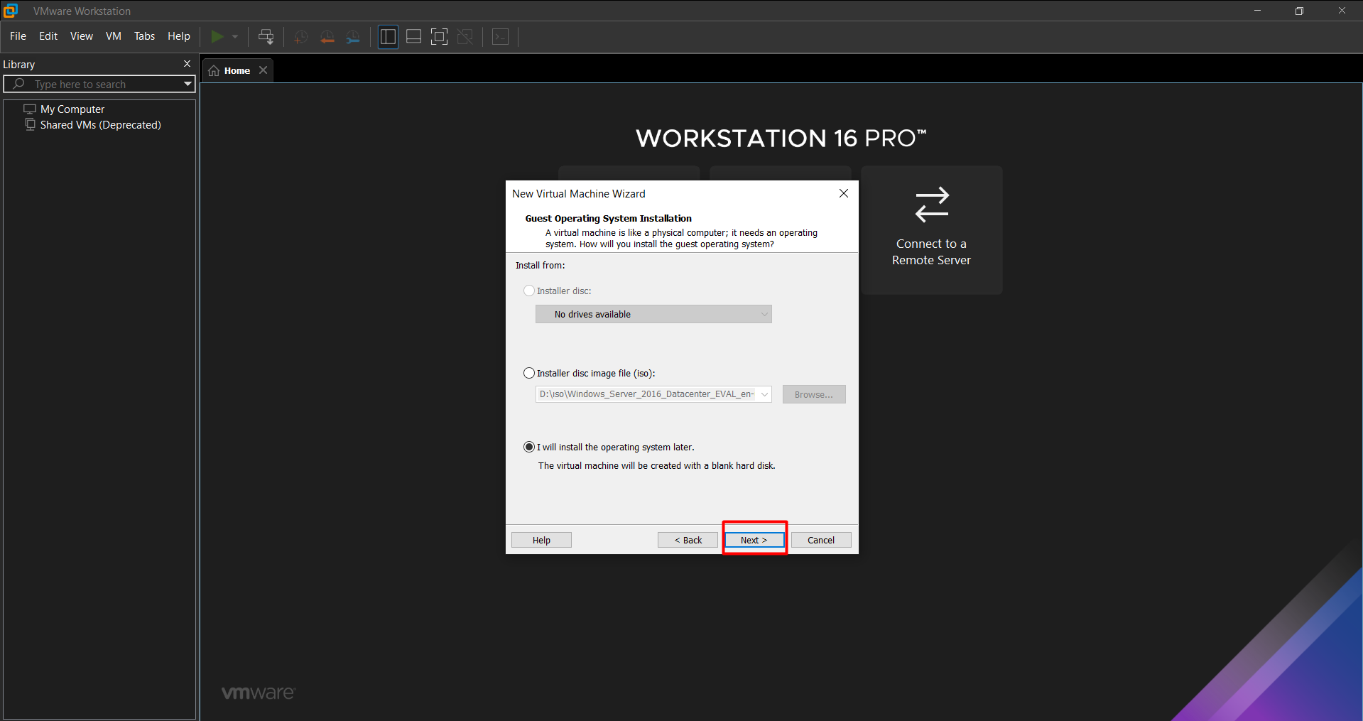The width and height of the screenshot is (1363, 721).
Task: Select My Computer in the Library
Action: pyautogui.click(x=72, y=109)
